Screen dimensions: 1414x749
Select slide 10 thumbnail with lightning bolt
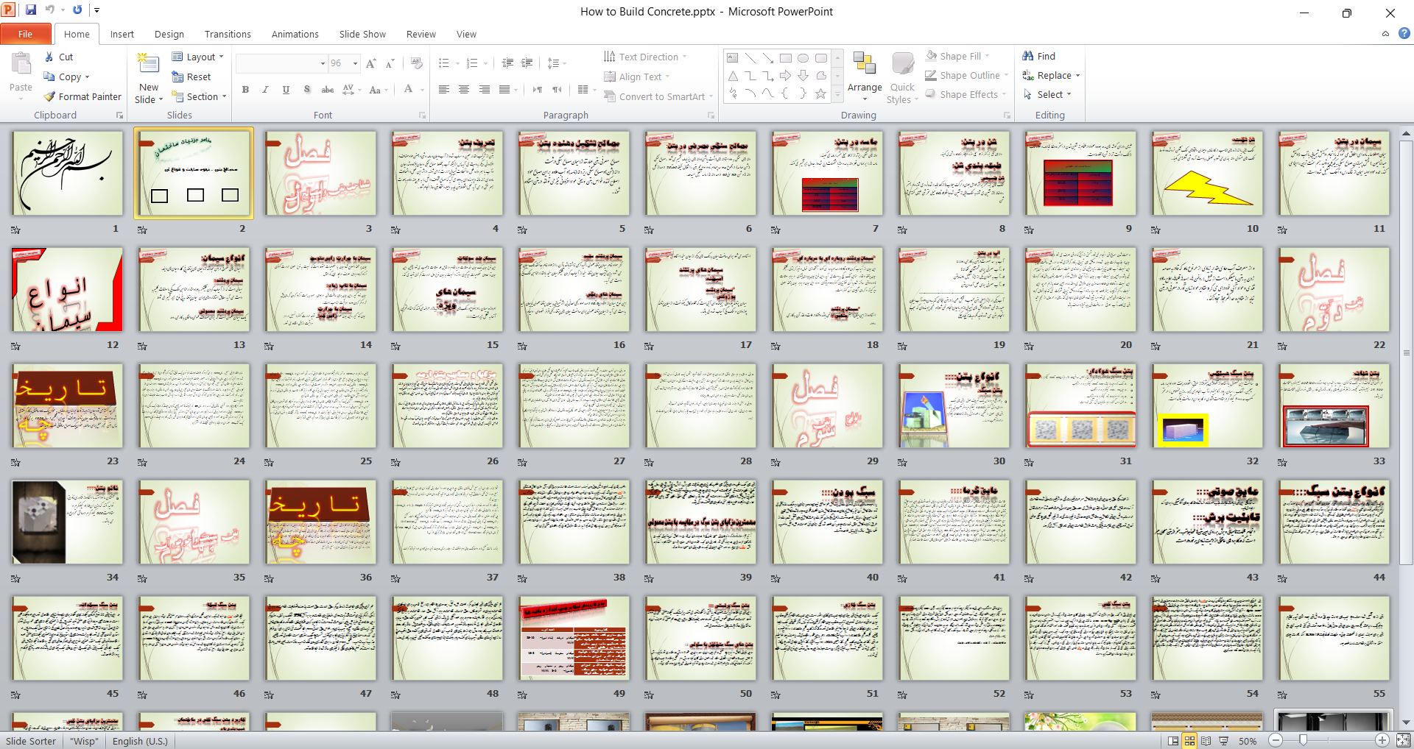coord(1206,173)
